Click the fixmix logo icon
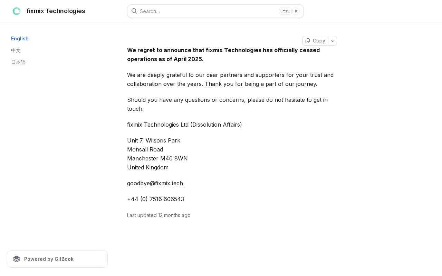The height and width of the screenshot is (276, 442). pyautogui.click(x=17, y=11)
